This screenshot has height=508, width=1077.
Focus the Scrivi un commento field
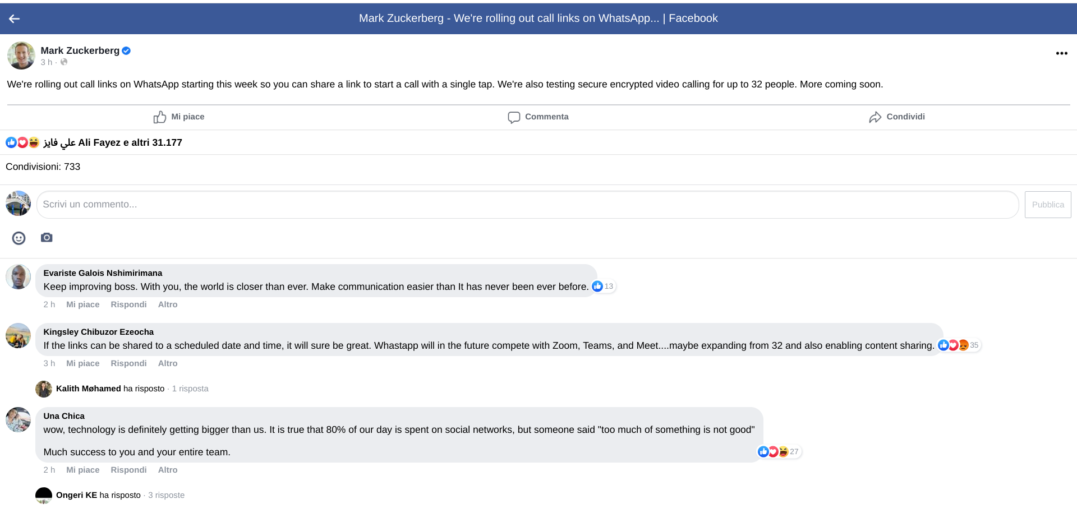click(527, 205)
